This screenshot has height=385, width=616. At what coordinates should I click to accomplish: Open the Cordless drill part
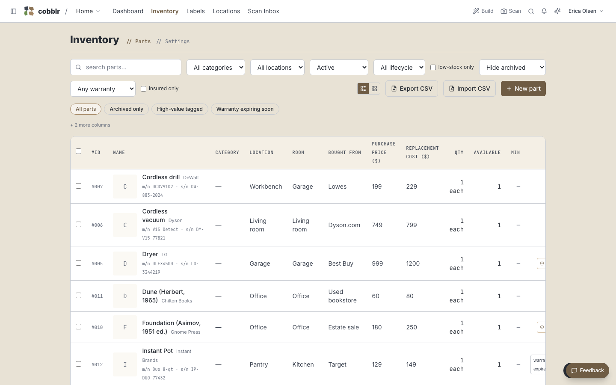pos(161,177)
